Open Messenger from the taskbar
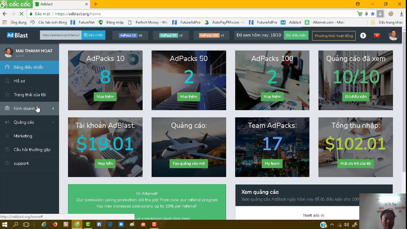This screenshot has width=407, height=229. click(x=121, y=224)
